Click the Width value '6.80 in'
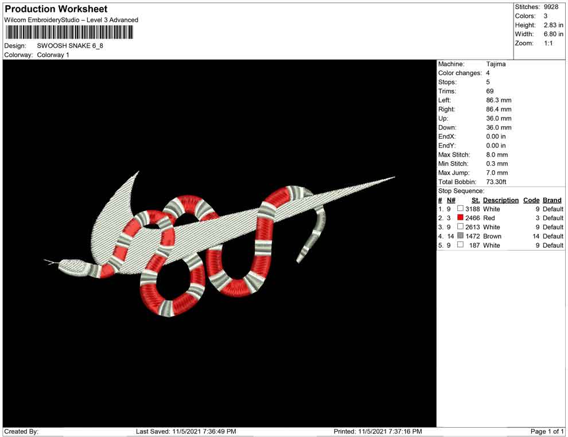Viewport: 568px width, 437px height. pyautogui.click(x=553, y=34)
